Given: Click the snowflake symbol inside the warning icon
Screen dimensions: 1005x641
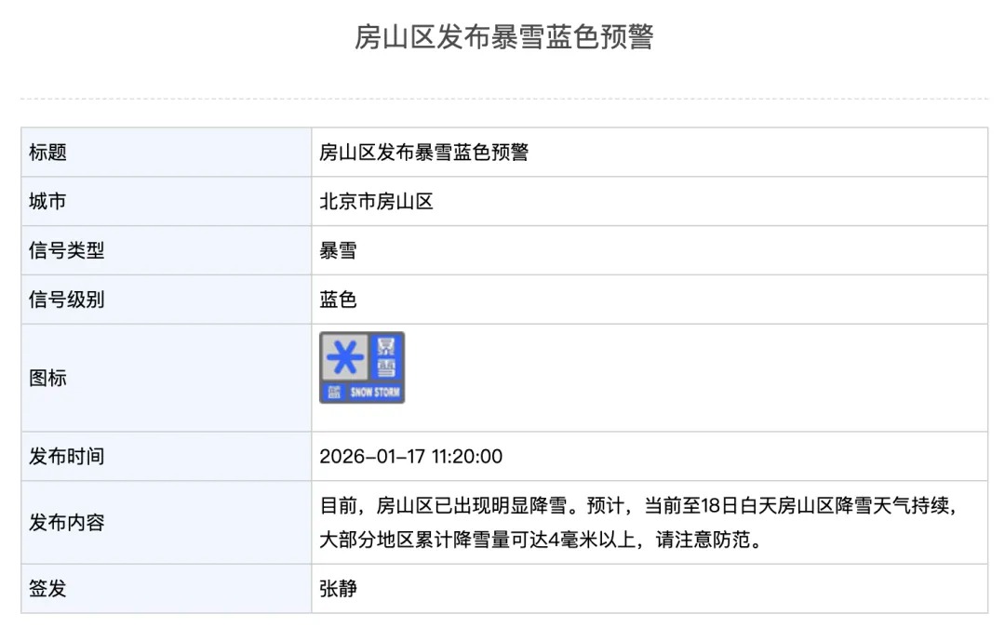Looking at the screenshot, I should pyautogui.click(x=344, y=356).
